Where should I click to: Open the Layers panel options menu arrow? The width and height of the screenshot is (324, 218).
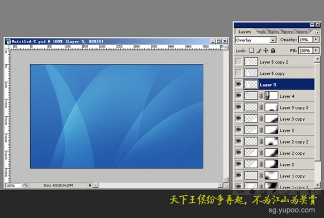click(317, 32)
